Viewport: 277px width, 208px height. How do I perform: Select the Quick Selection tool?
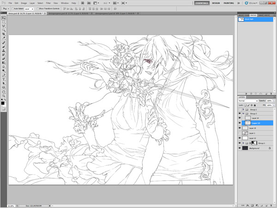(4, 30)
